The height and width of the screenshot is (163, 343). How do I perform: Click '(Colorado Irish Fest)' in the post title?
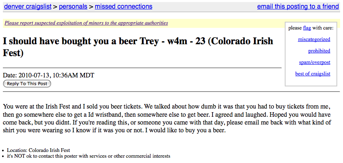[x=138, y=47]
